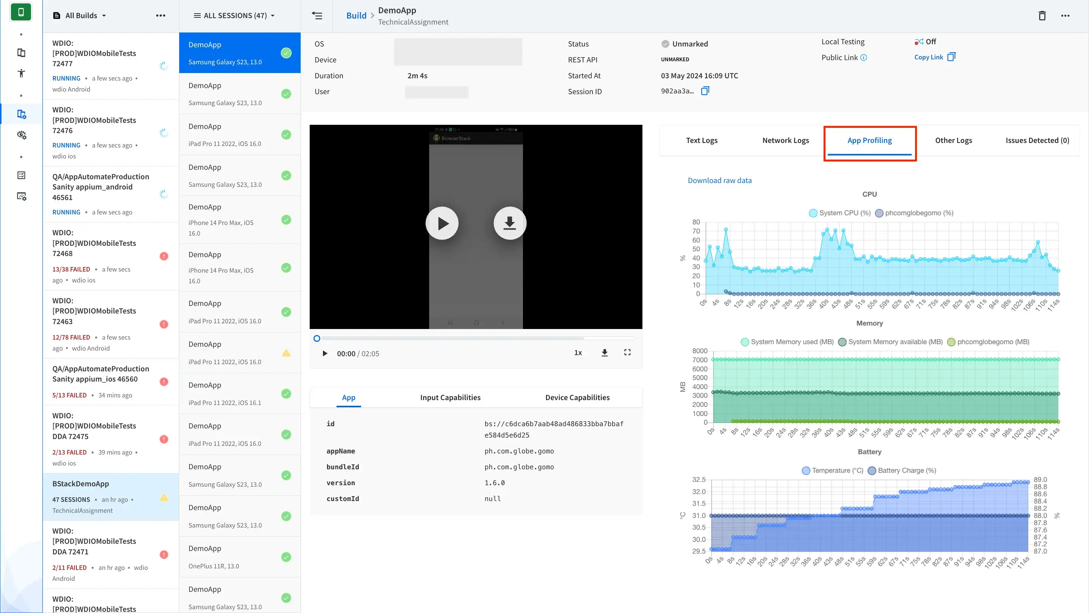Open the Input Capabilities tab

click(450, 397)
